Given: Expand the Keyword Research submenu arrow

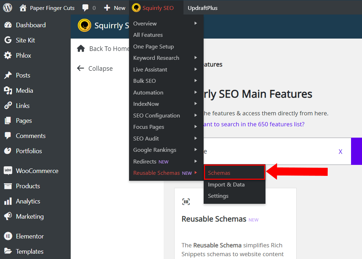Looking at the screenshot, I should click(195, 58).
